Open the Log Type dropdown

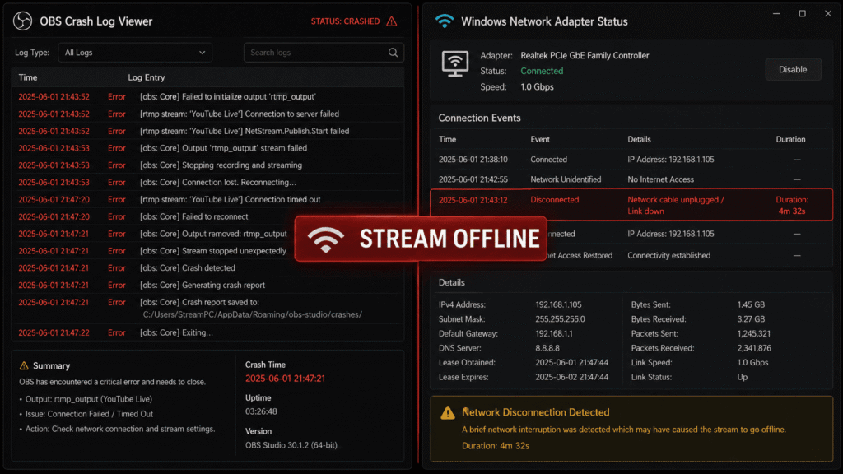[x=135, y=53]
